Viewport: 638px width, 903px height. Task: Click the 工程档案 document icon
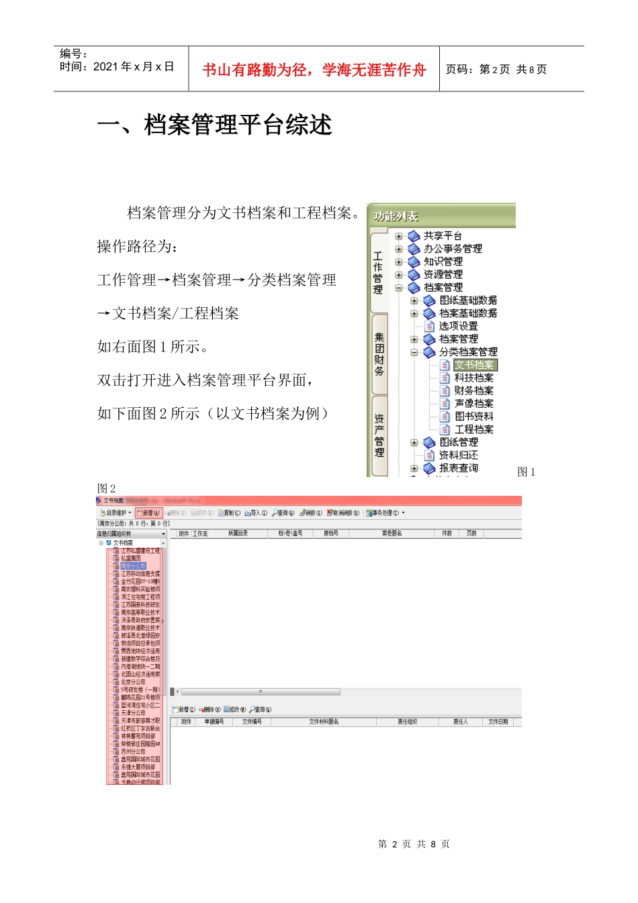[445, 429]
